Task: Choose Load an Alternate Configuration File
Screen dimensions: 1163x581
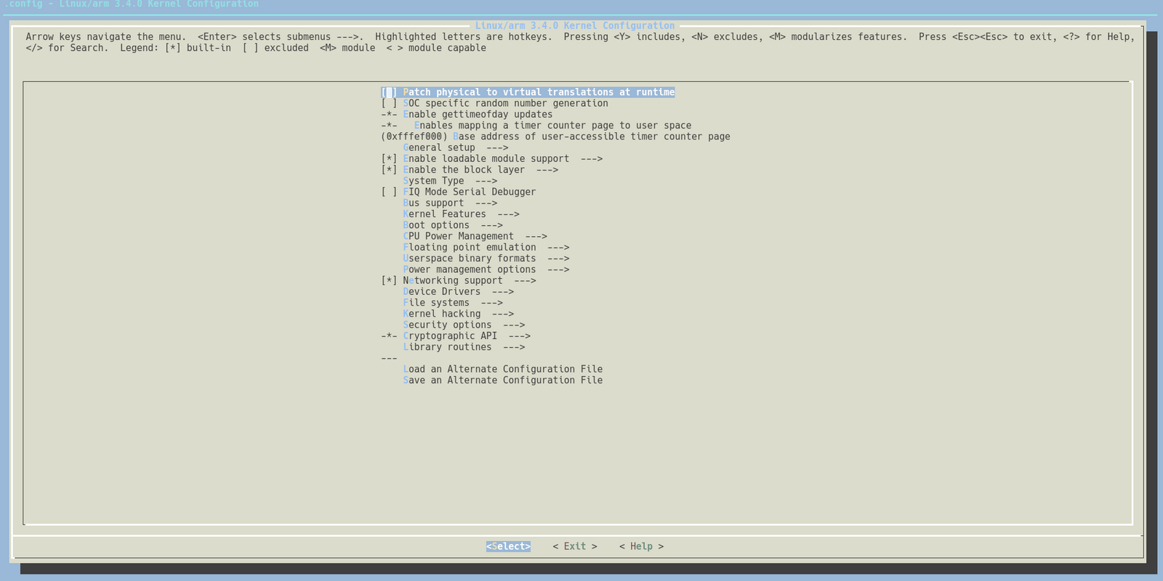Action: 503,369
